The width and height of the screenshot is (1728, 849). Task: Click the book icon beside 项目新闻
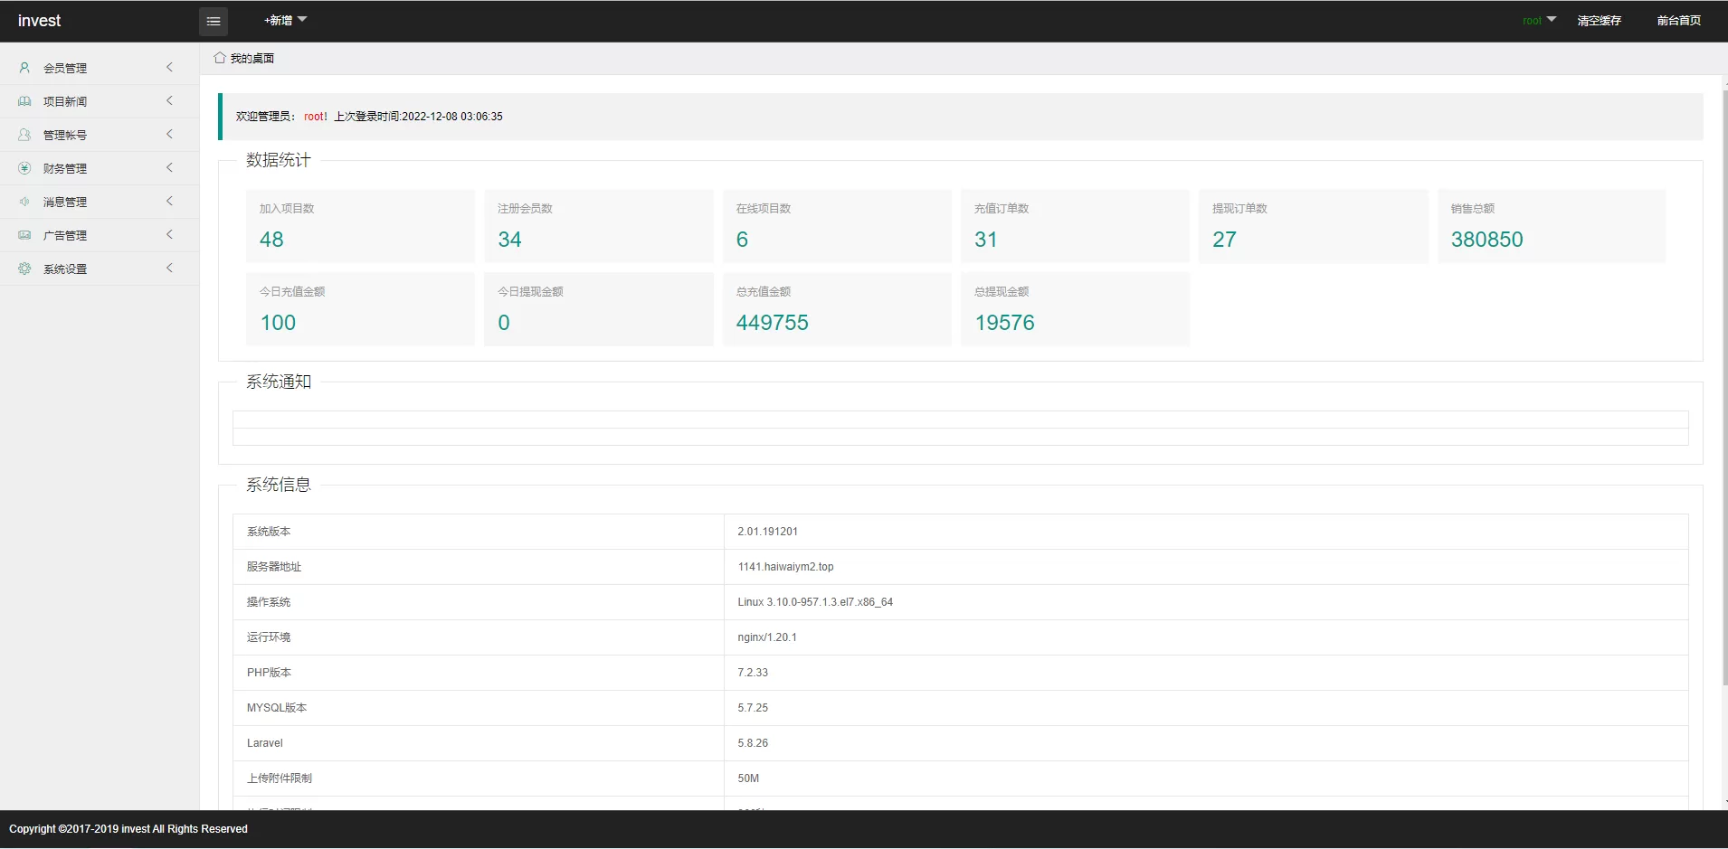point(24,101)
